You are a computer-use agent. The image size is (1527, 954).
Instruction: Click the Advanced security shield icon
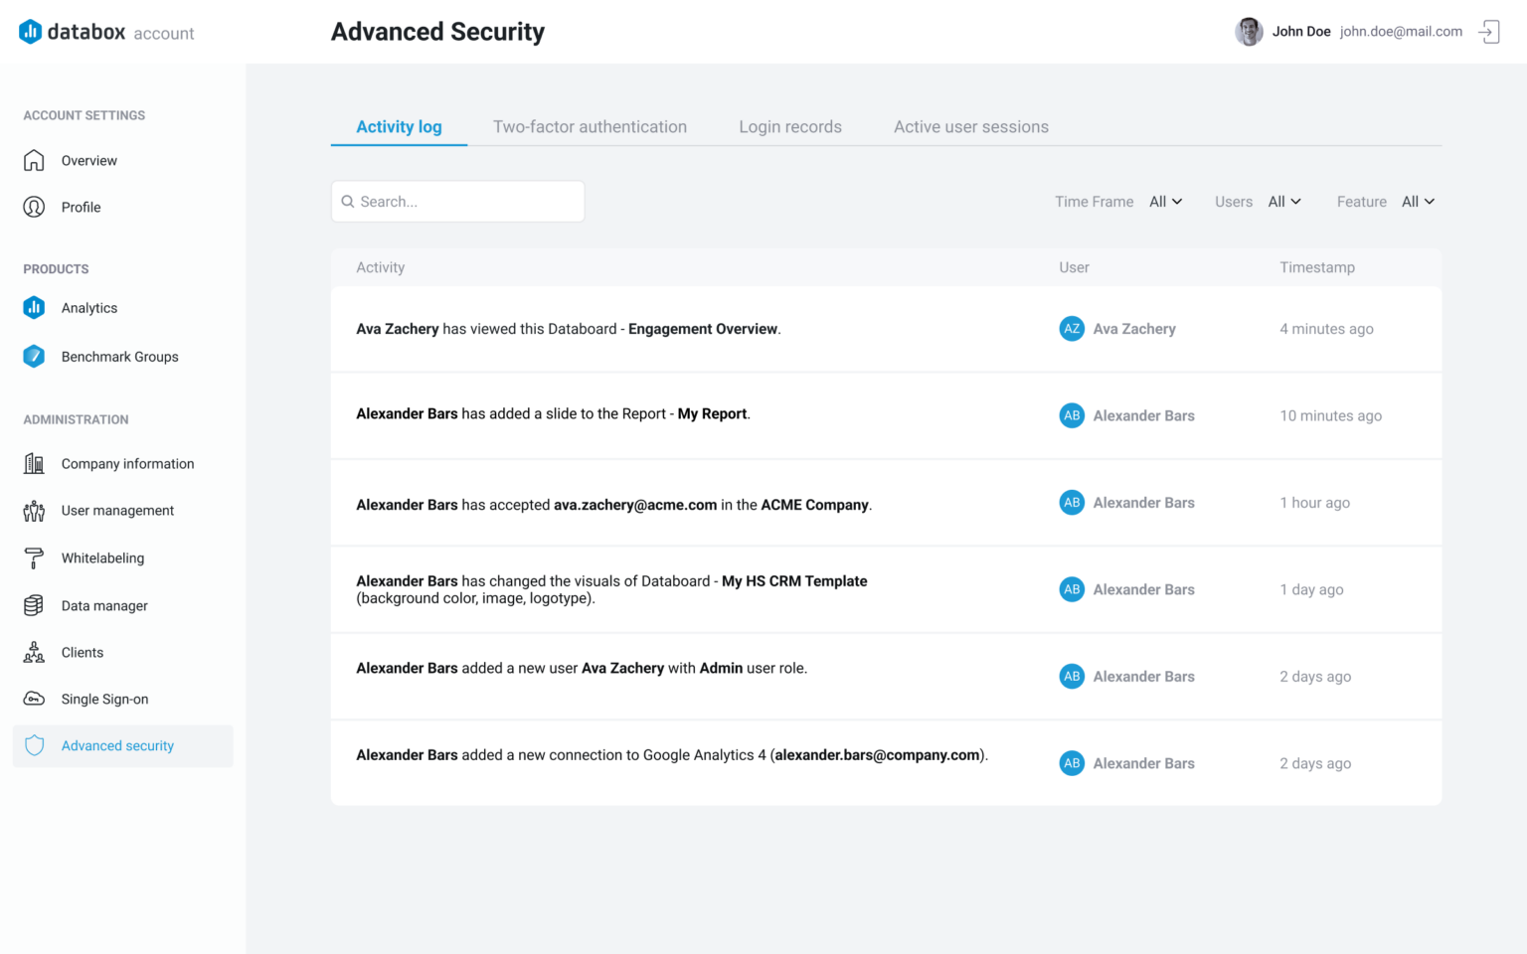tap(34, 745)
